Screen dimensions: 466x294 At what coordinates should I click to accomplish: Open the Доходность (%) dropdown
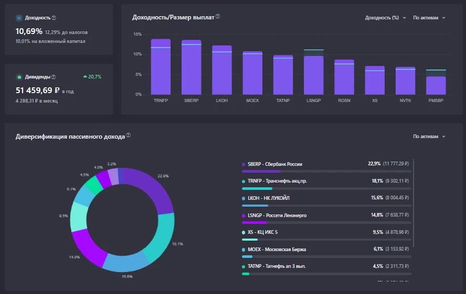pyautogui.click(x=386, y=18)
